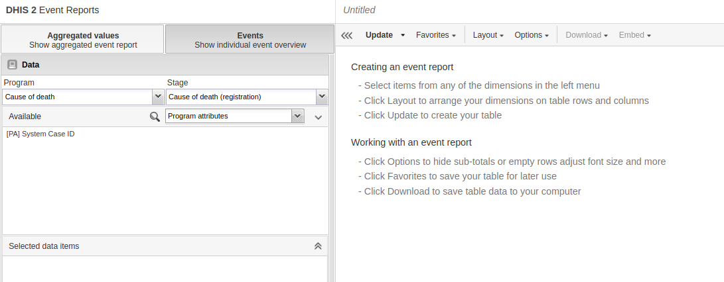This screenshot has height=282, width=724.
Task: Switch to the Aggregated values tab
Action: point(83,40)
